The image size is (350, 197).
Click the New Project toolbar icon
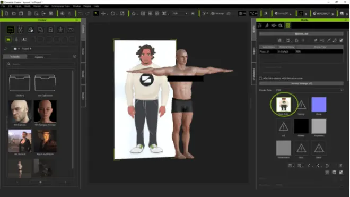tap(7, 14)
